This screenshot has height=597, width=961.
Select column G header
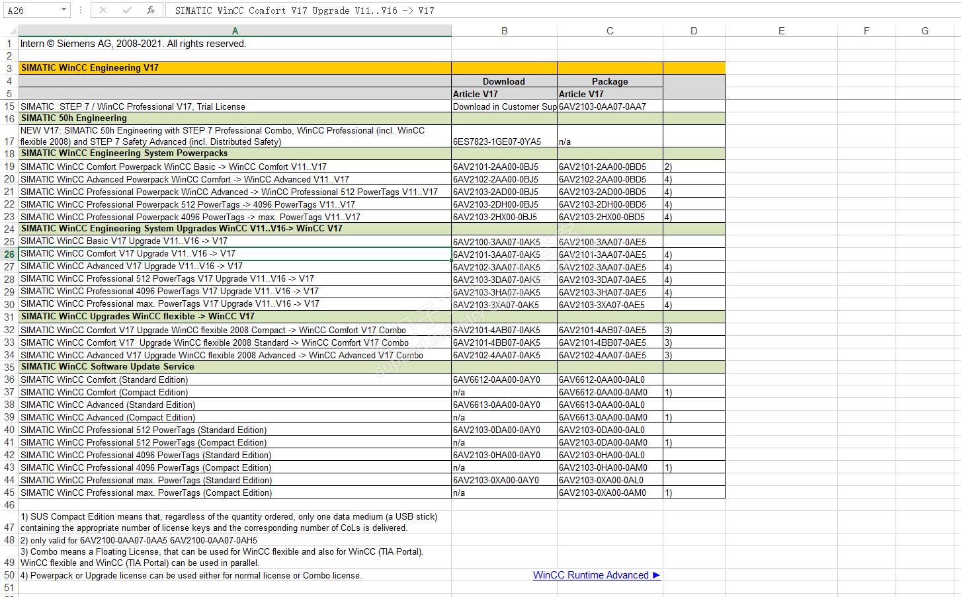coord(925,30)
